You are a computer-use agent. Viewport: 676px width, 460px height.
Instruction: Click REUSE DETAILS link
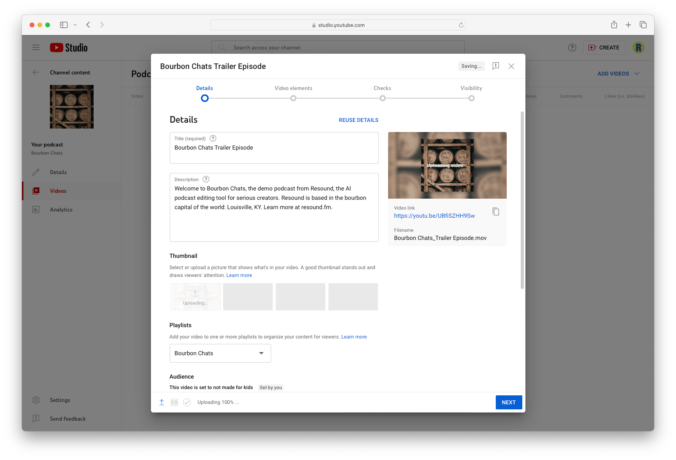[358, 120]
